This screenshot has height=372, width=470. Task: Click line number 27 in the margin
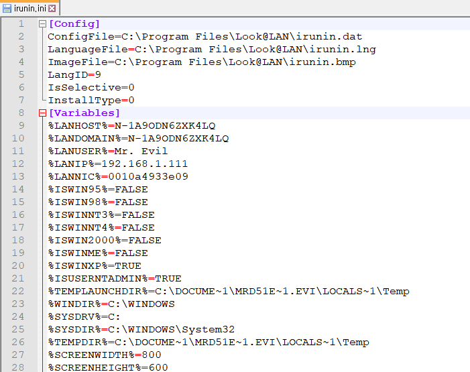pos(17,355)
